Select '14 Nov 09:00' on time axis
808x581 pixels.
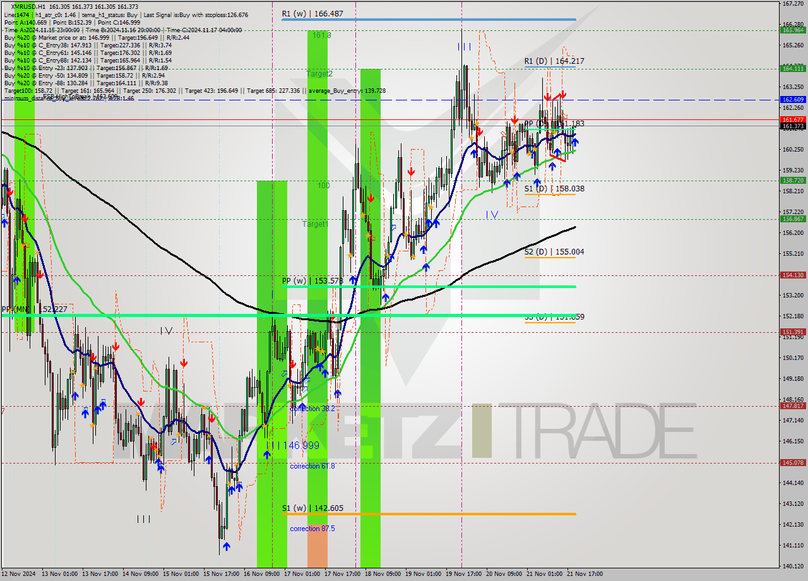click(141, 574)
